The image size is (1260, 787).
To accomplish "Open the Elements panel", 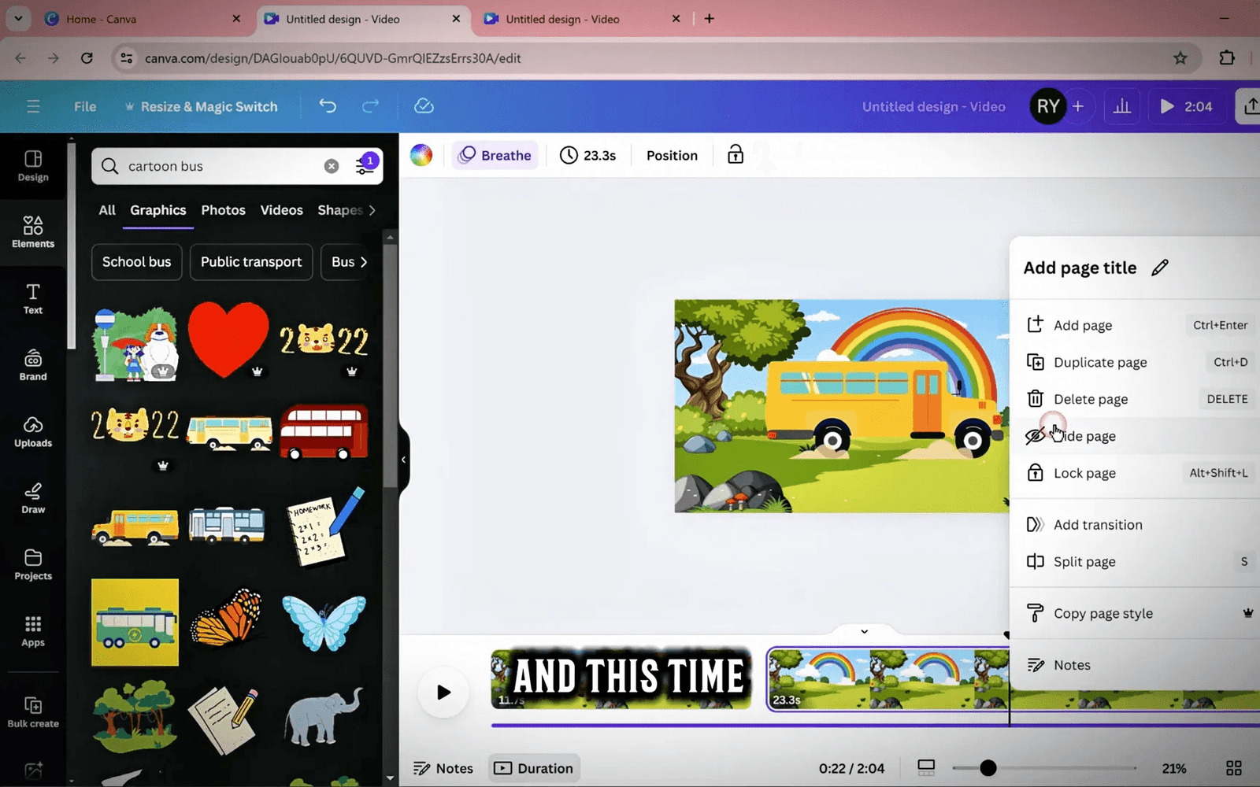I will coord(33,232).
